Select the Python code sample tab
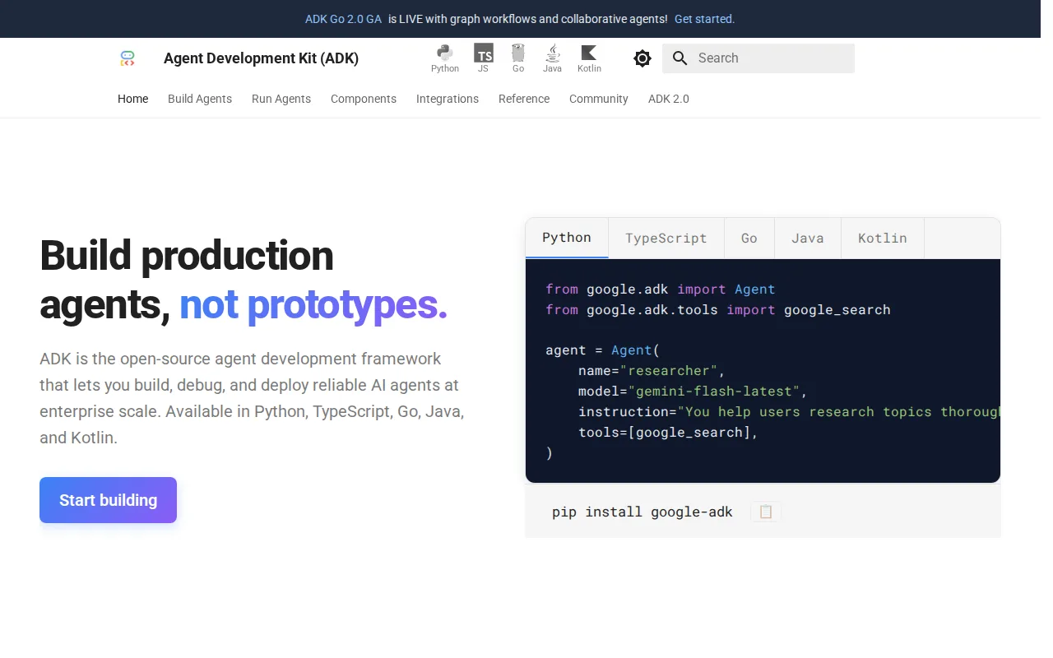Image resolution: width=1053 pixels, height=658 pixels. pyautogui.click(x=567, y=238)
